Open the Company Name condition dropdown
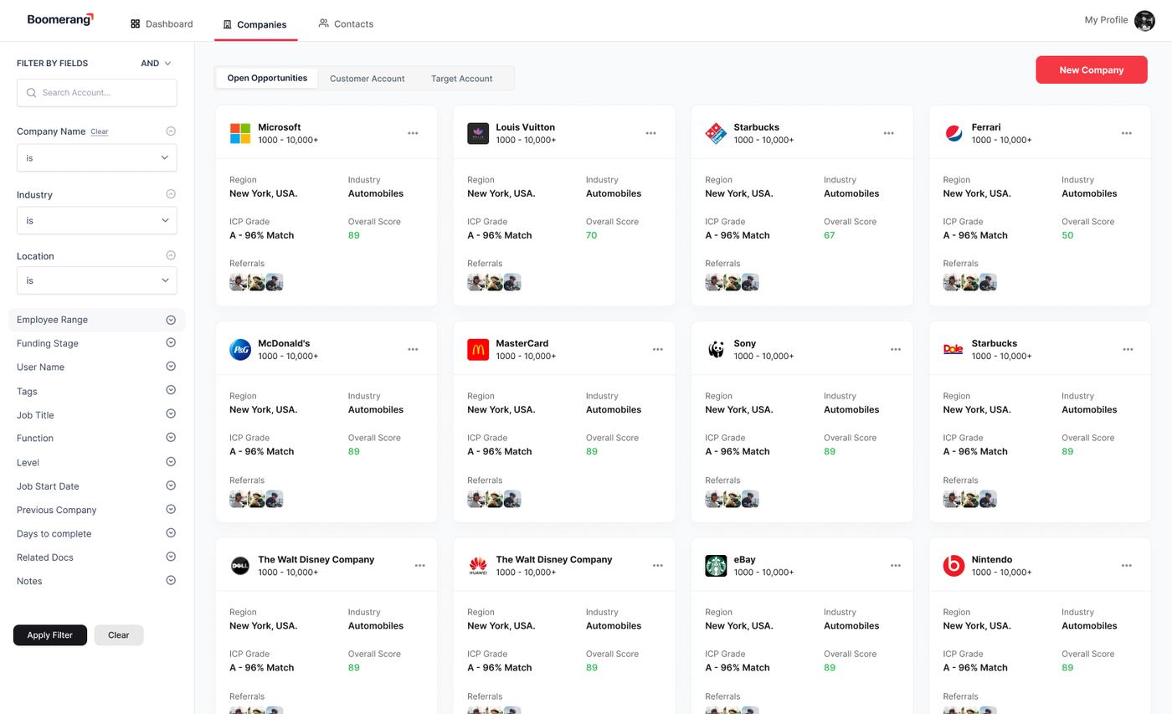Image resolution: width=1172 pixels, height=714 pixels. tap(97, 157)
